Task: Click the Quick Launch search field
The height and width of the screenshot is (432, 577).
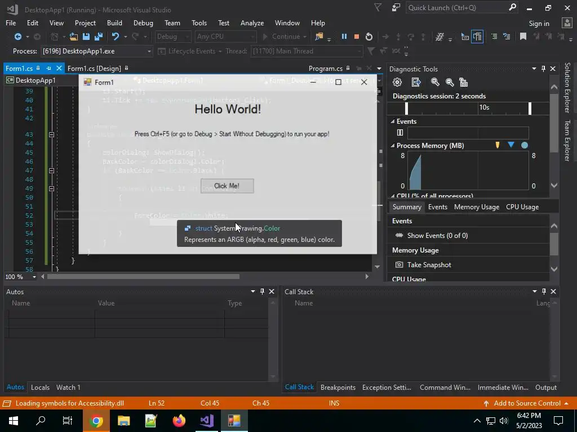Action: point(456,7)
